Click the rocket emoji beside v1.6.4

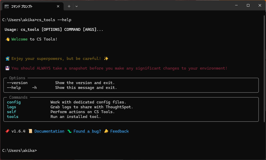7,131
